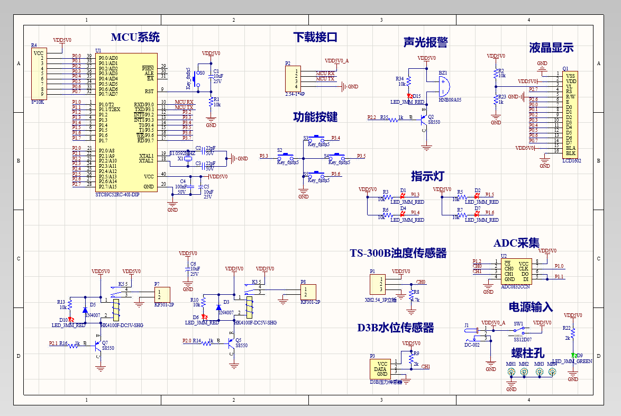Click indicator LED D1 symbol
The width and height of the screenshot is (621, 416).
[x=403, y=196]
